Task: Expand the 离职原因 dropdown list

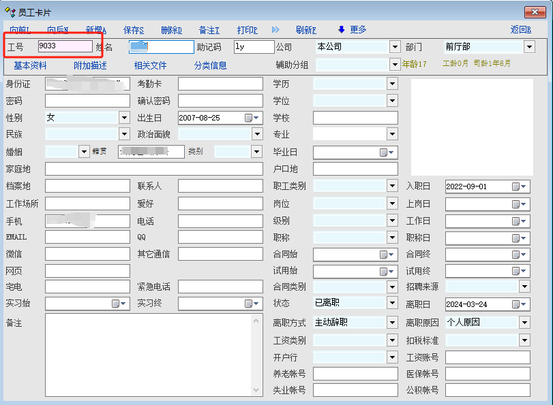Action: click(x=524, y=323)
